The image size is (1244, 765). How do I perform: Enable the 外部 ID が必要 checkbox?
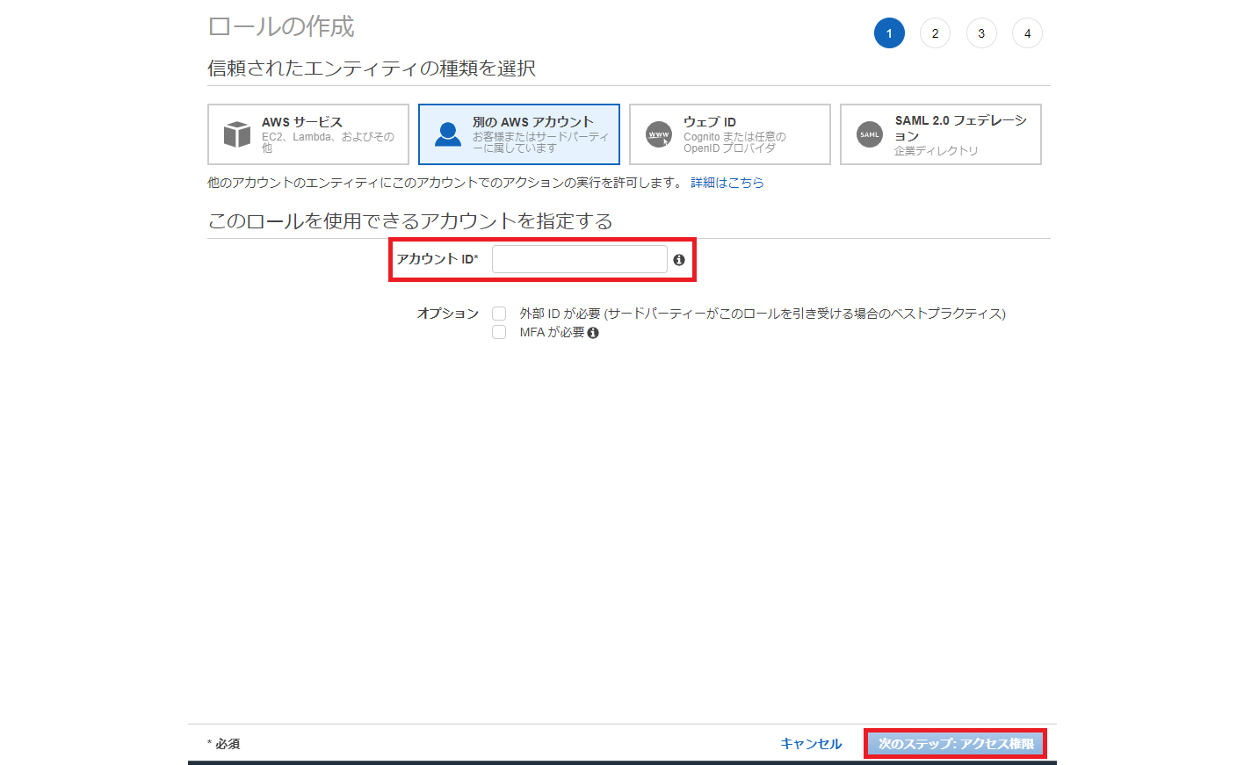pos(499,314)
